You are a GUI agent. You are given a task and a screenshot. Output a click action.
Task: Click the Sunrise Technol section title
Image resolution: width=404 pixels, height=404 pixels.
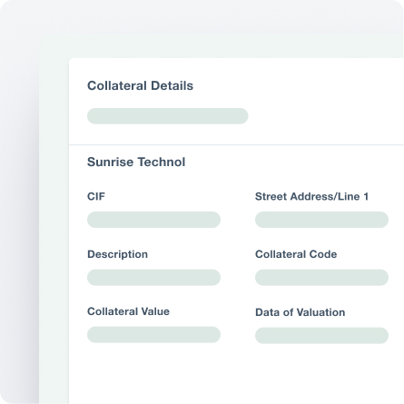[x=136, y=162]
